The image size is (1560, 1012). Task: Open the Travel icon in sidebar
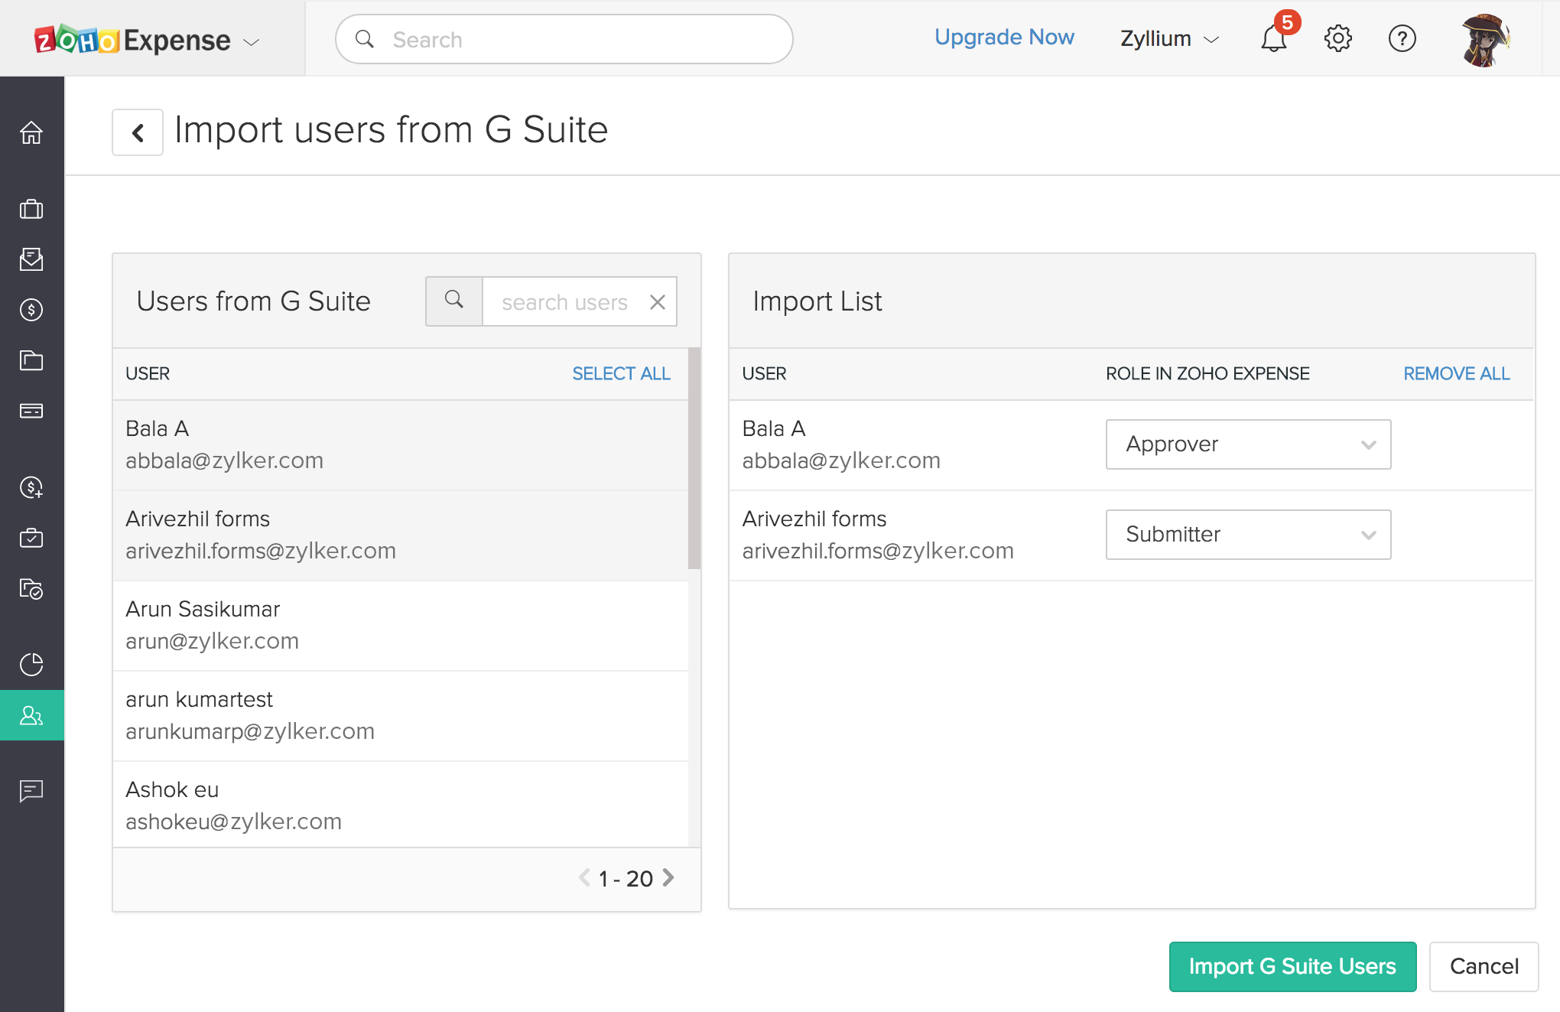coord(31,208)
